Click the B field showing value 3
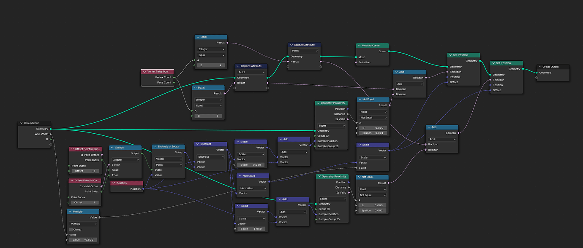Image resolution: width=583 pixels, height=248 pixels. 208,116
